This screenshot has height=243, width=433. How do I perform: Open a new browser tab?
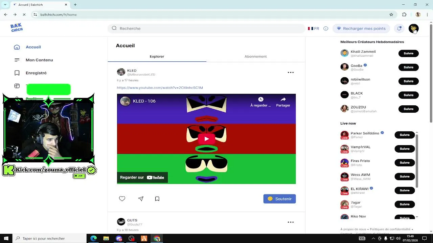coord(75,5)
